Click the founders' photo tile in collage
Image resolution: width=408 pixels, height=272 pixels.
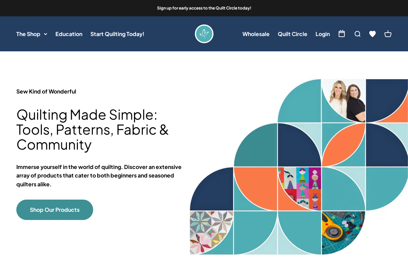click(x=343, y=100)
